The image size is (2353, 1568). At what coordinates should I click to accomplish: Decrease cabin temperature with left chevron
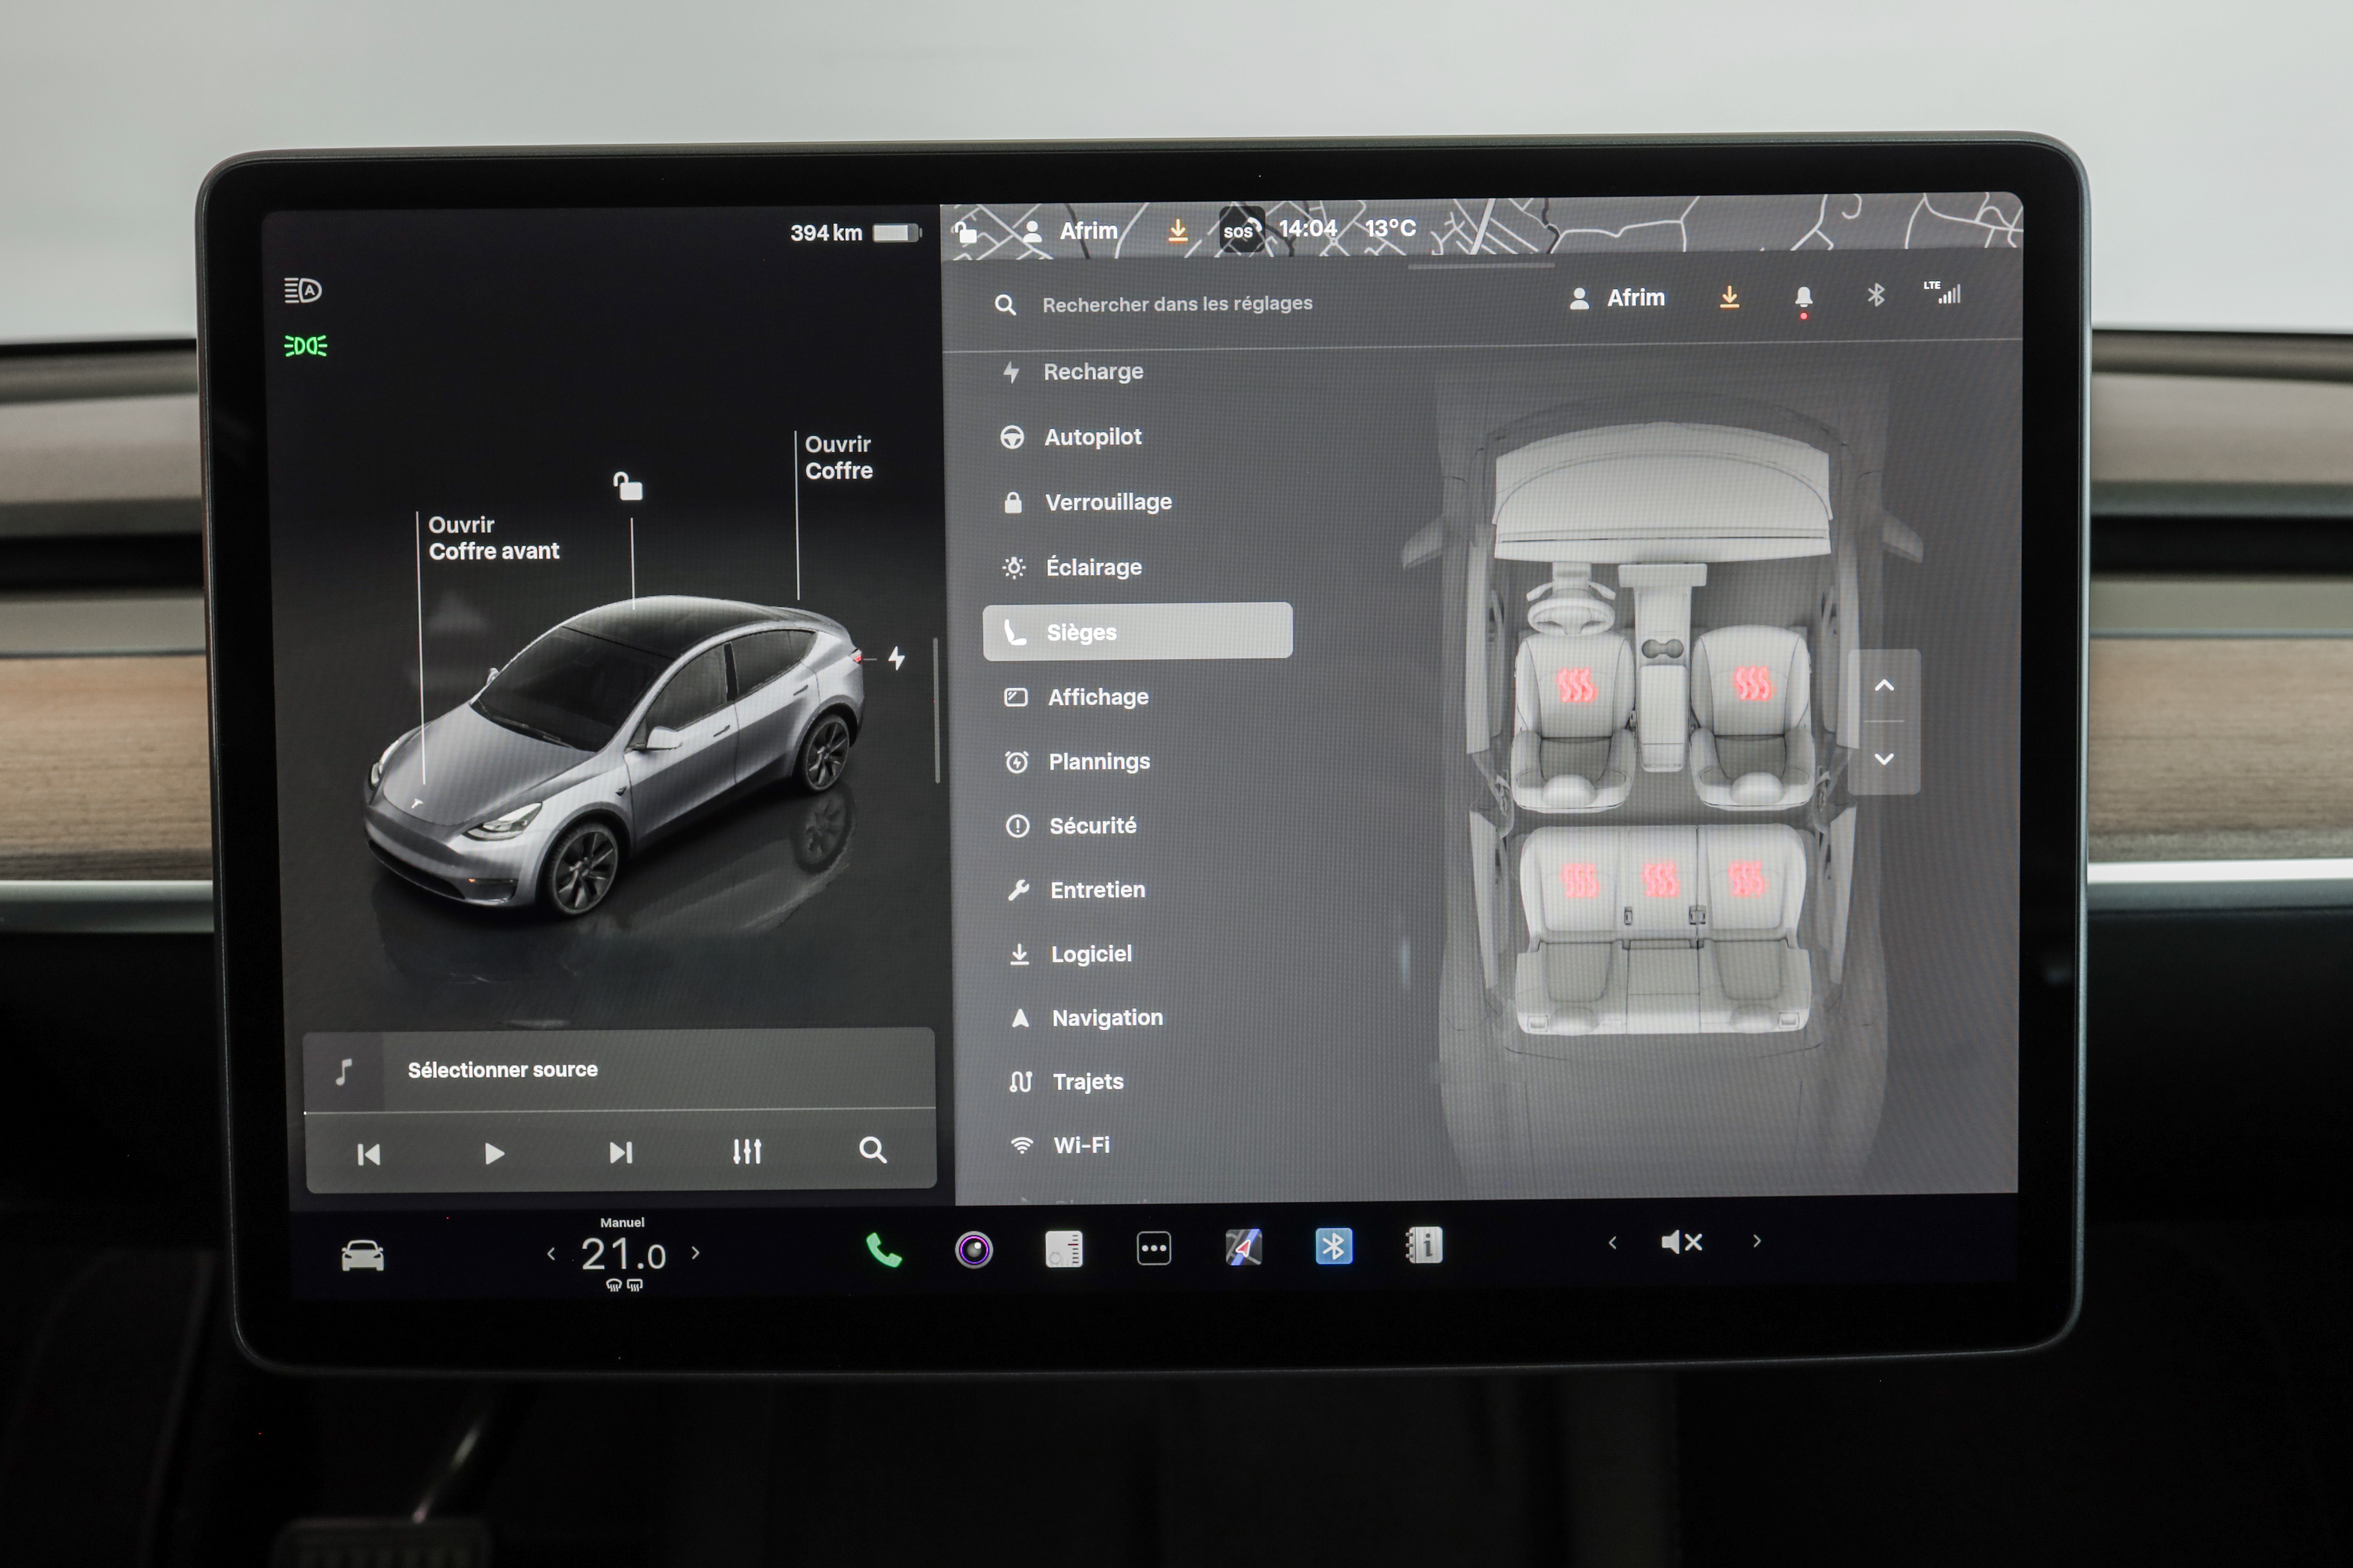(x=551, y=1254)
